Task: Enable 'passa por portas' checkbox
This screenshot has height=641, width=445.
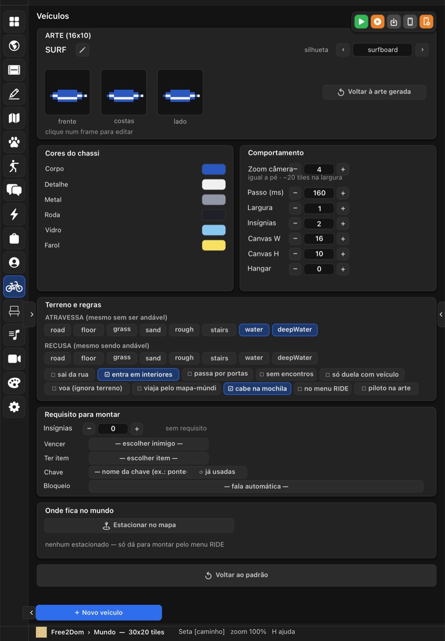Action: pos(217,374)
